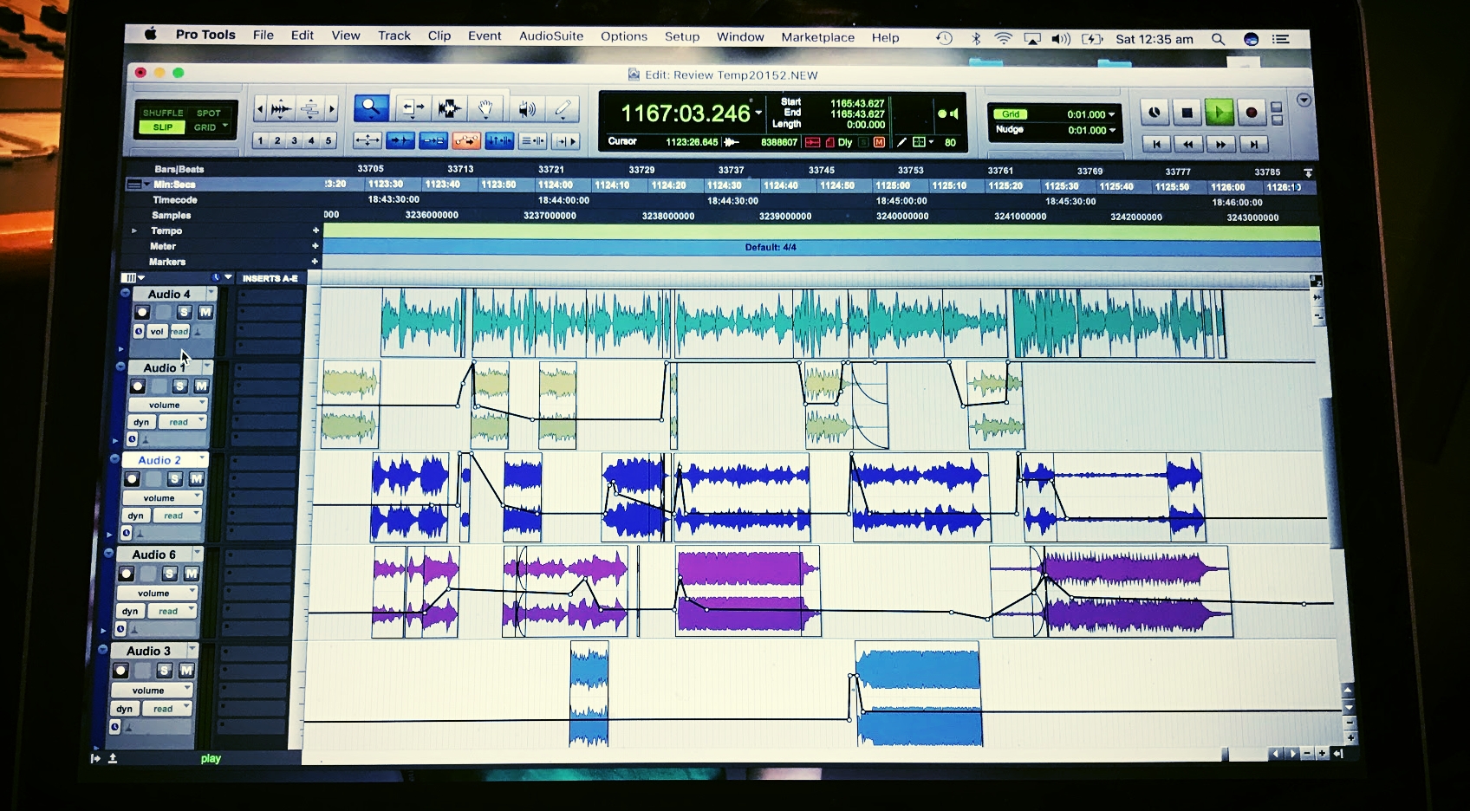Add a marker with Markers plus button
The height and width of the screenshot is (811, 1470).
pyautogui.click(x=315, y=261)
